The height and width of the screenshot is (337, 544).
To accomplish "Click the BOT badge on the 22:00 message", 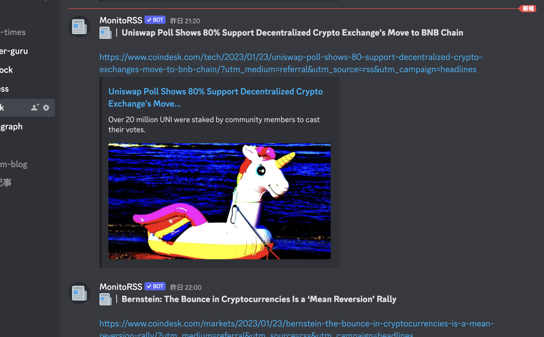I will pyautogui.click(x=155, y=286).
